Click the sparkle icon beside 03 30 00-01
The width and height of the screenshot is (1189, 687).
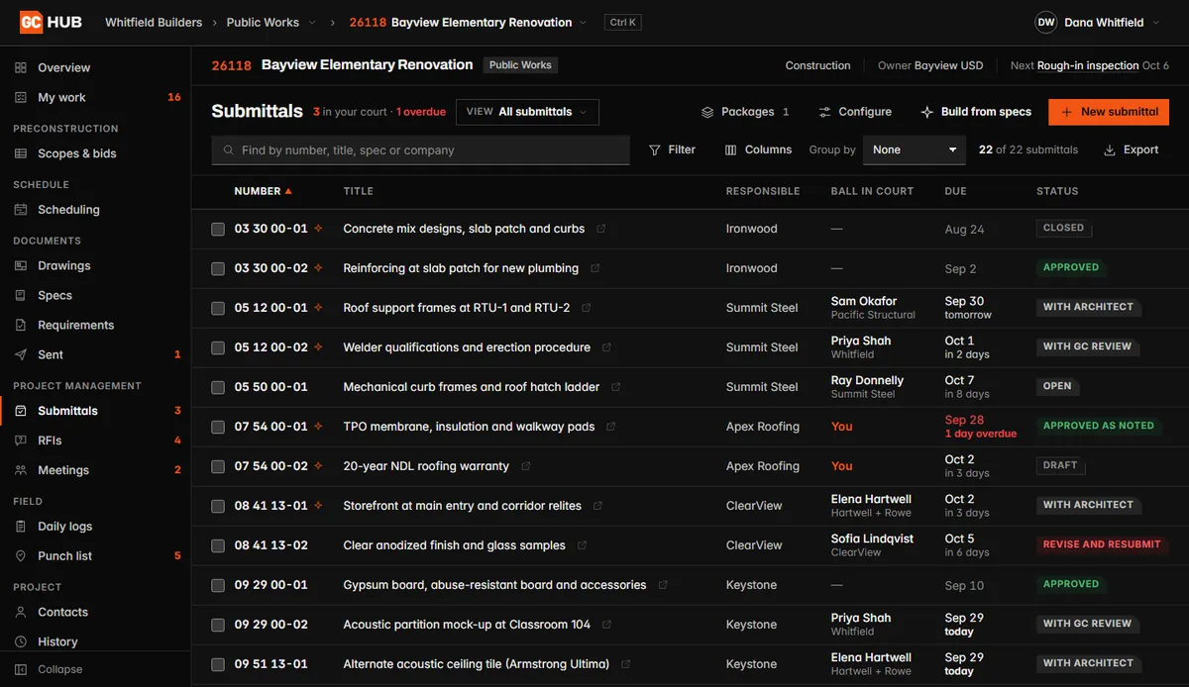tap(318, 229)
